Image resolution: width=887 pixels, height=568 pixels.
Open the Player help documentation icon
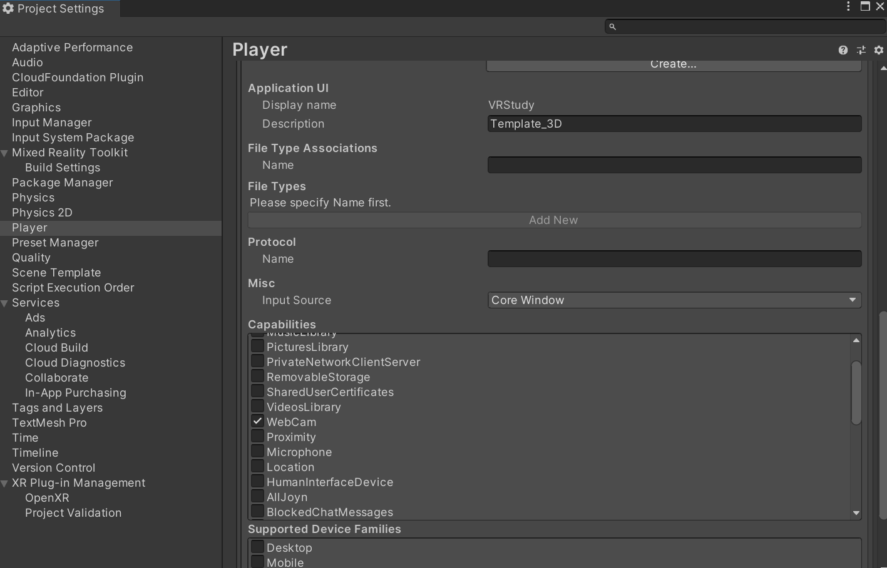coord(843,50)
